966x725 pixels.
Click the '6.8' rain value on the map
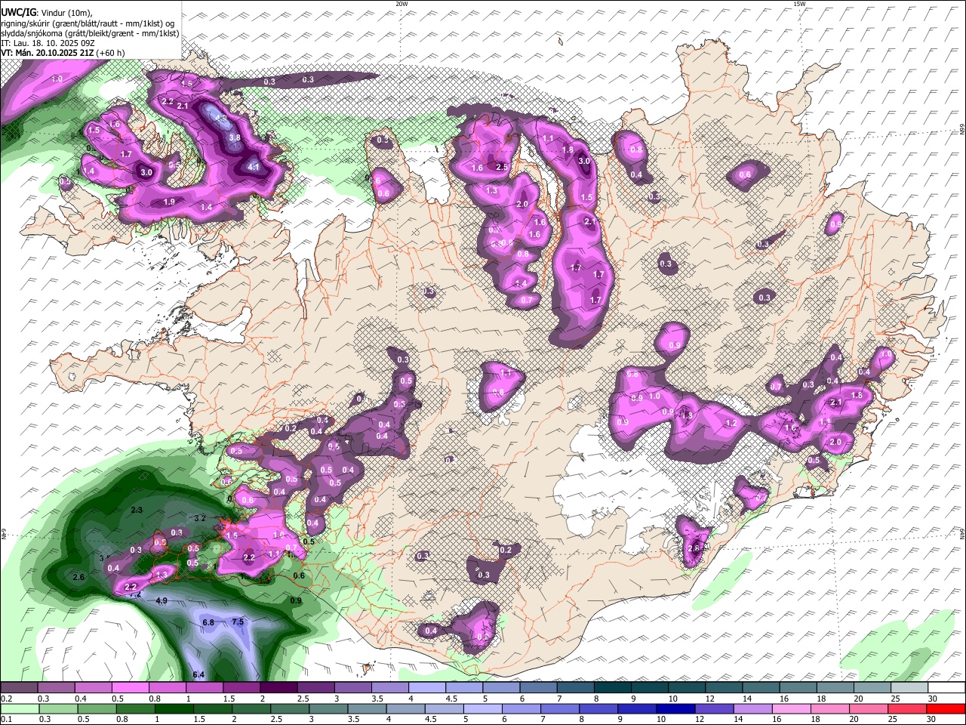click(209, 622)
